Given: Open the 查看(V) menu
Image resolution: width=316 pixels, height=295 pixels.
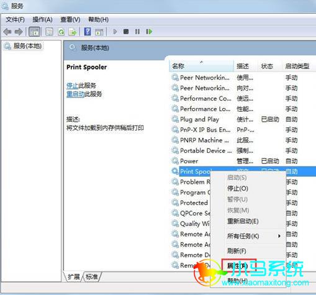Looking at the screenshot, I should click(70, 20).
